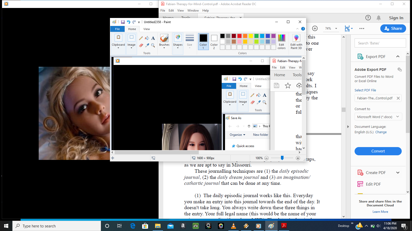
Task: Select the Color picker eyedropper tool
Action: click(x=147, y=45)
